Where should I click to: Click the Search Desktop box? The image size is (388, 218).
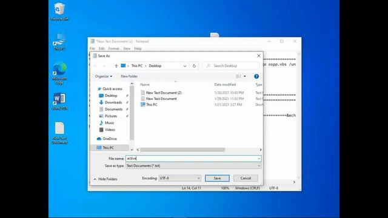[231, 66]
